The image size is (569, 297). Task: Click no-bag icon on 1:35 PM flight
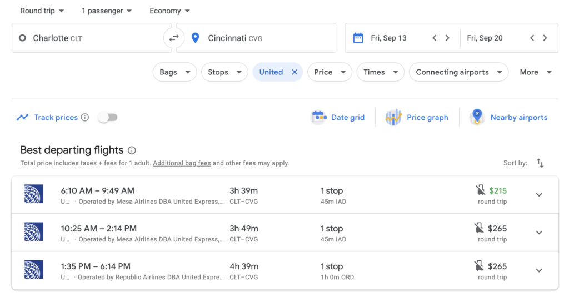[x=479, y=265]
